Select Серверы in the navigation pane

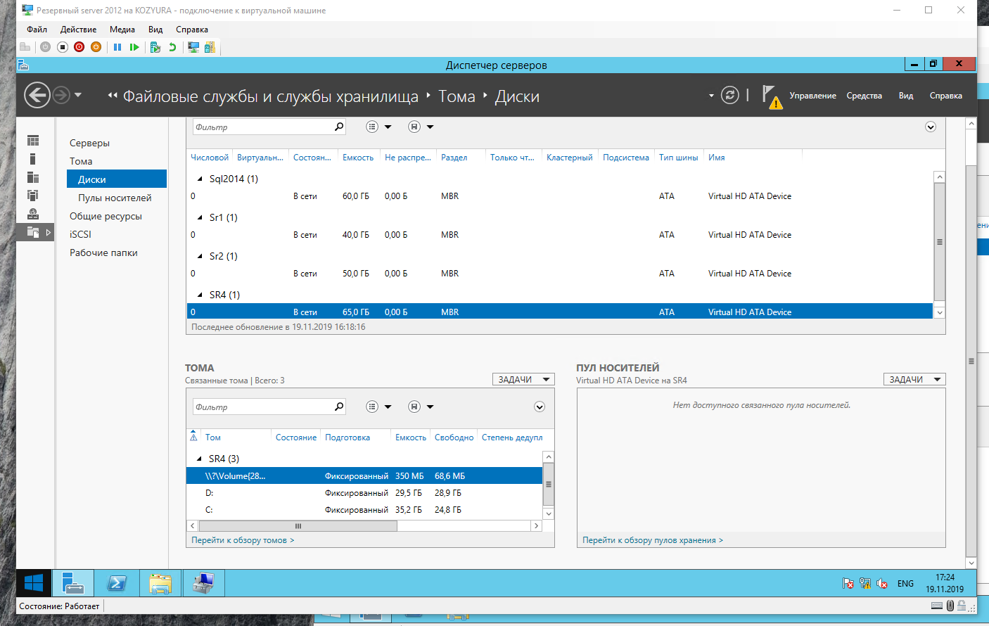(89, 143)
